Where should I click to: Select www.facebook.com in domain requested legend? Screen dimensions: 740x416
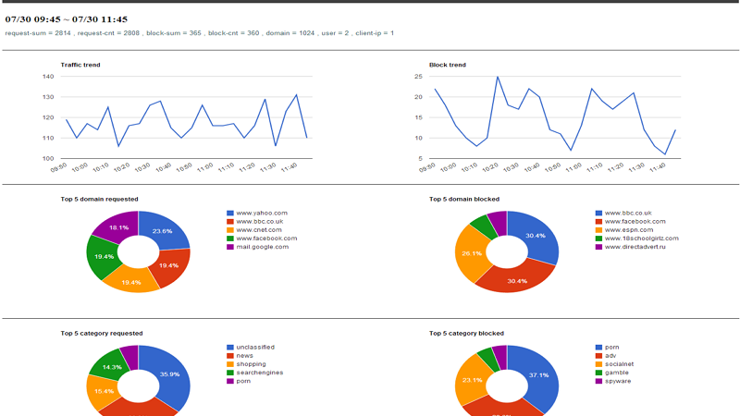[x=266, y=239]
